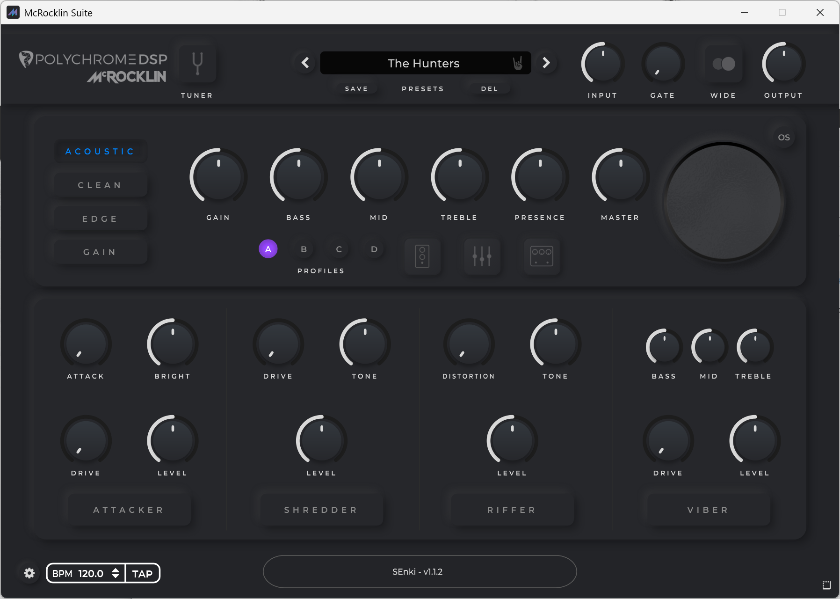Click the speaker cabinet icon
This screenshot has height=599, width=840.
pos(422,256)
